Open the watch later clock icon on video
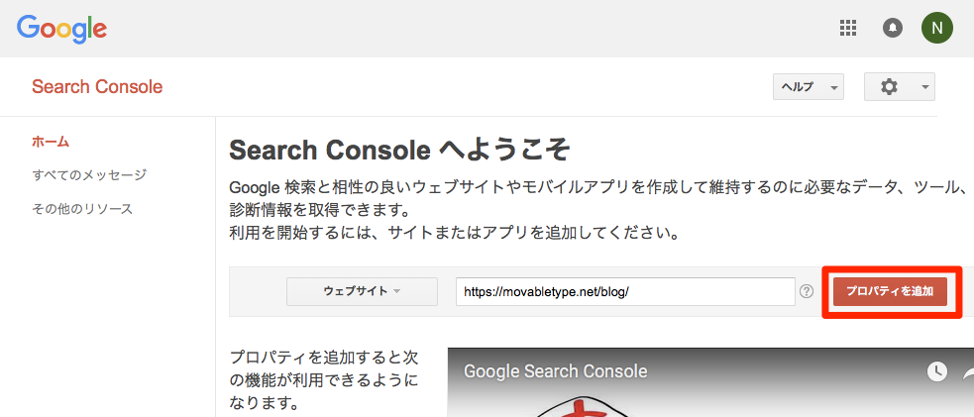The width and height of the screenshot is (974, 417). [936, 371]
